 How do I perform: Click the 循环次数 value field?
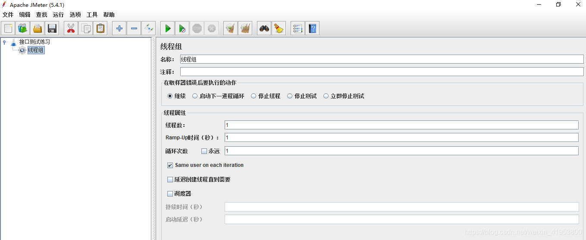pos(401,151)
